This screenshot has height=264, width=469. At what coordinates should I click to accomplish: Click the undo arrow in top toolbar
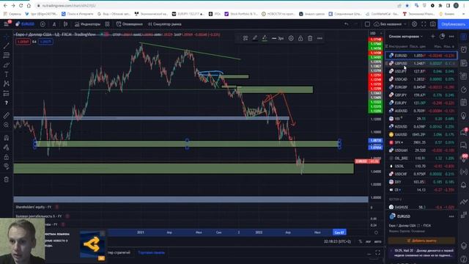point(347,24)
